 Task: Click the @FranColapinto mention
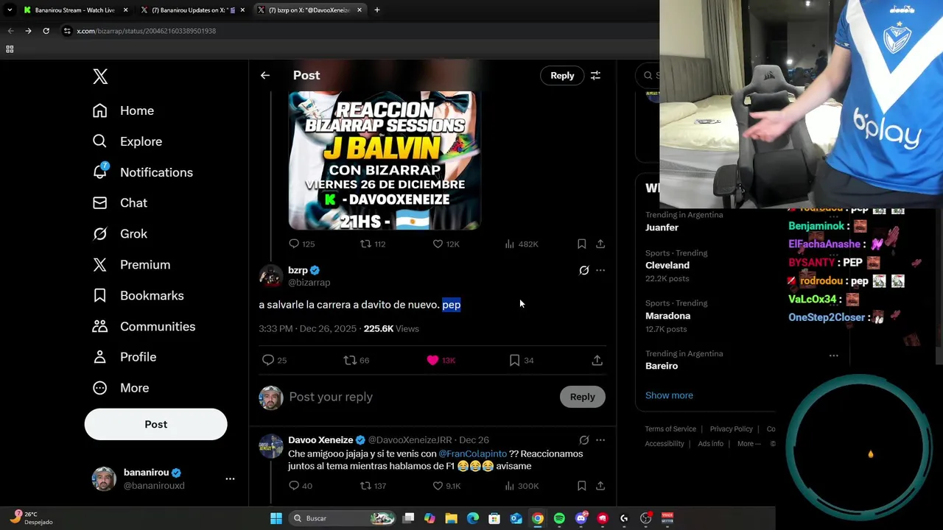pos(472,453)
